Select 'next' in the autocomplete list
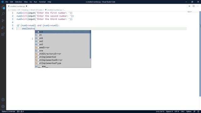 tap(63, 32)
